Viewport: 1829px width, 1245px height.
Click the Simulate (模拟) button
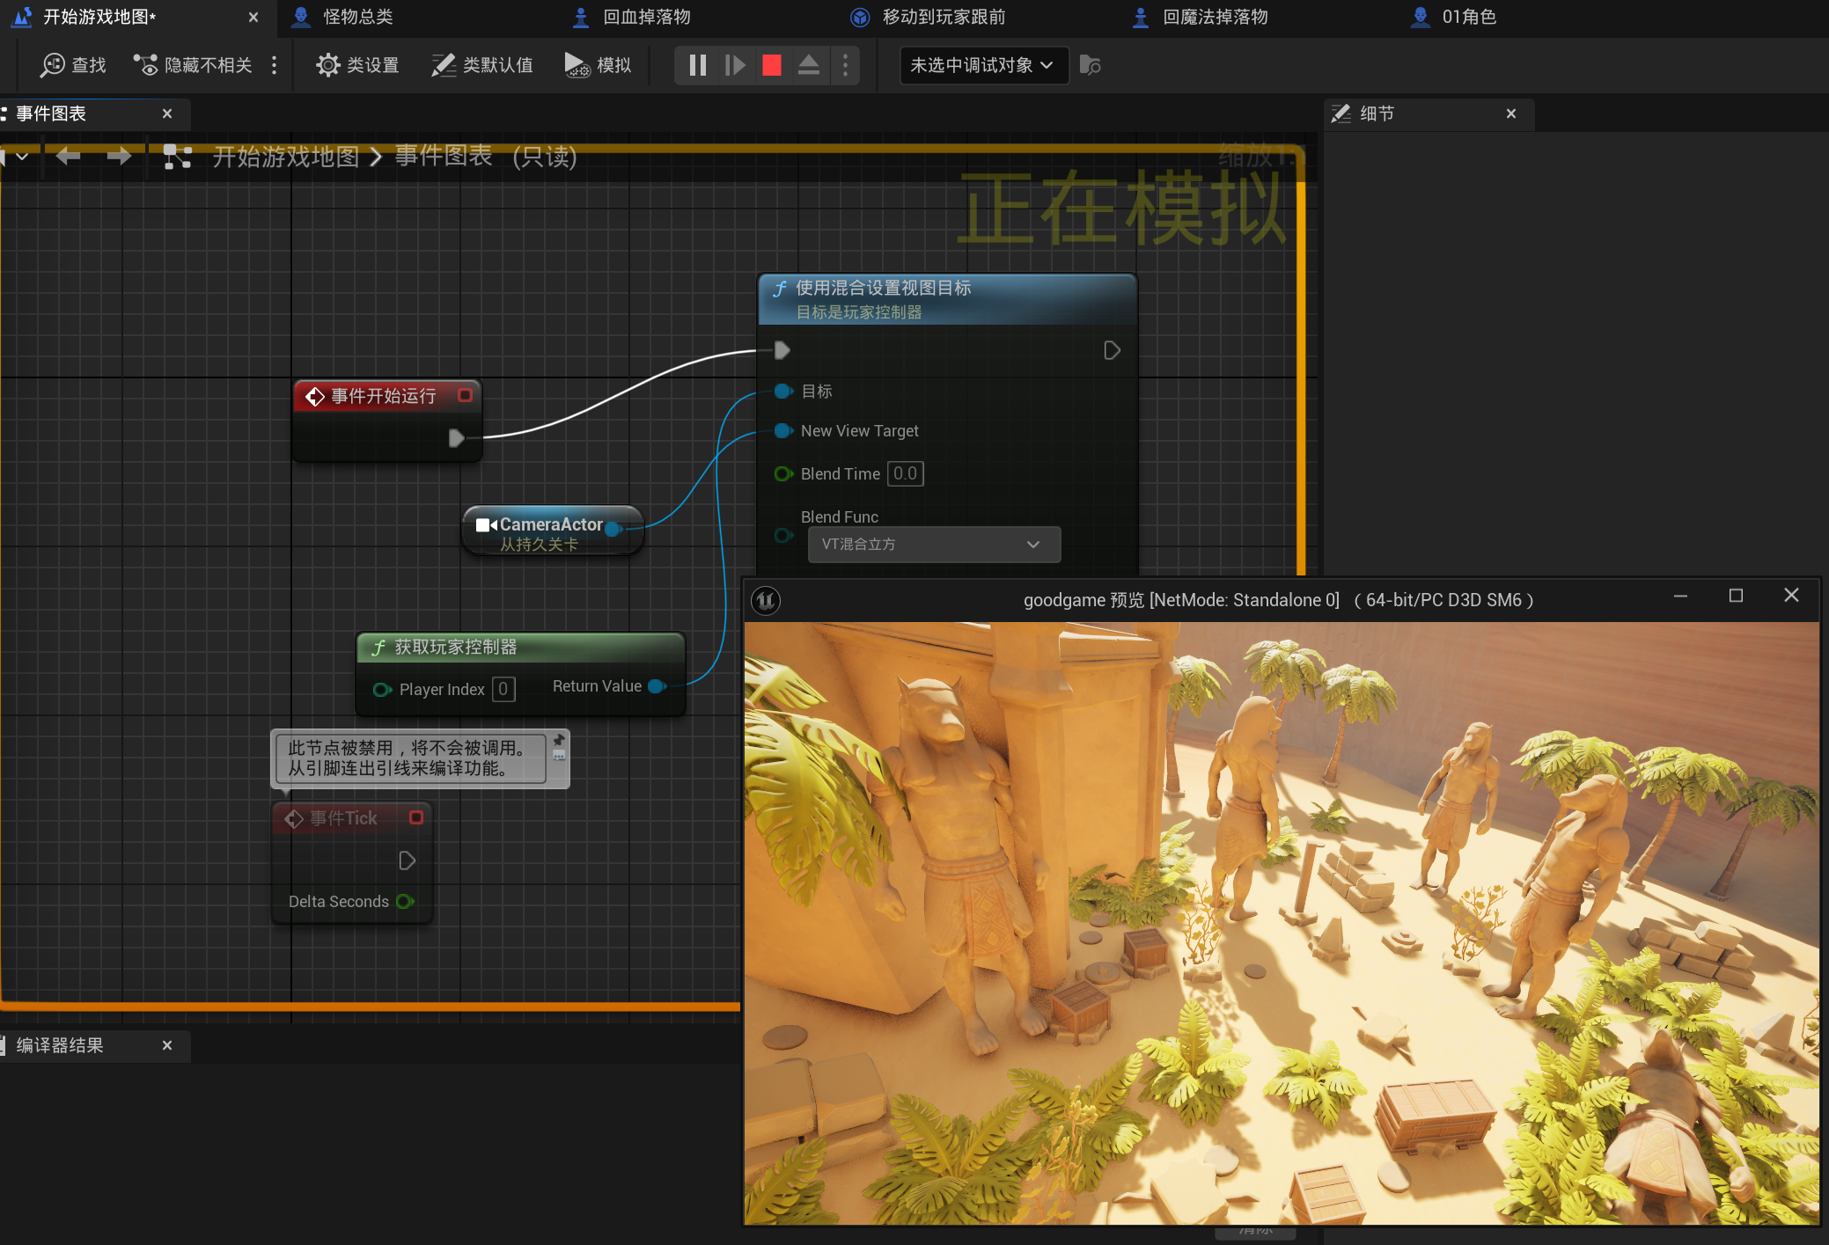[x=599, y=65]
